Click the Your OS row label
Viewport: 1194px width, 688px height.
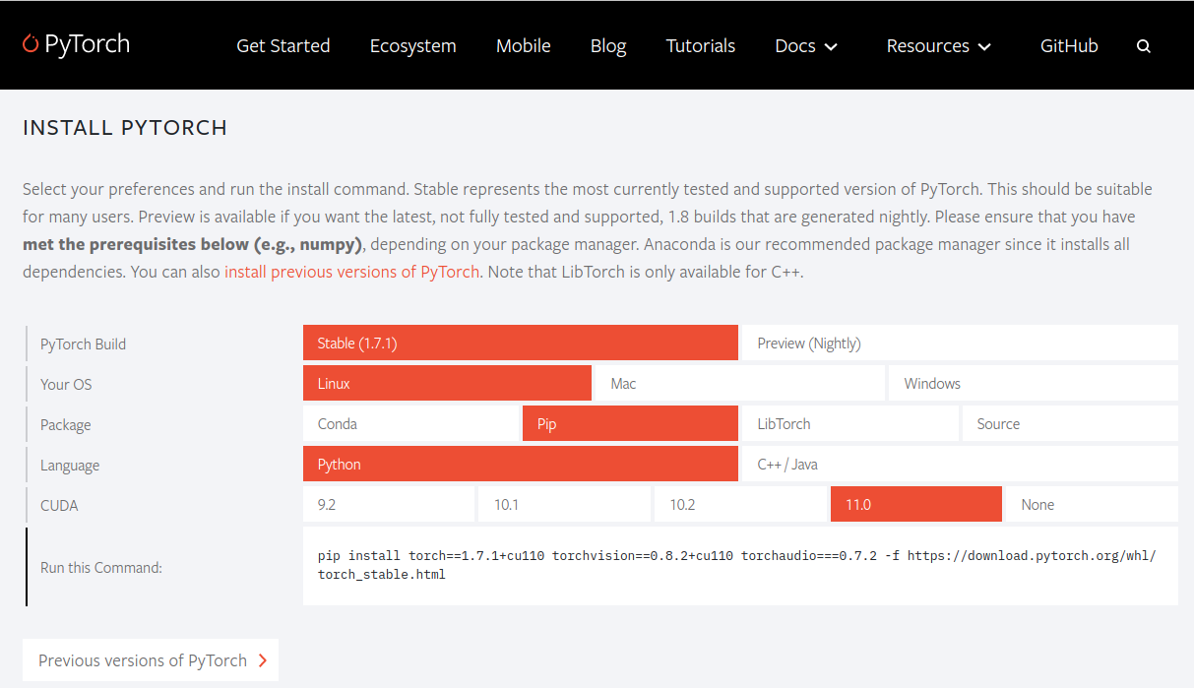(66, 385)
